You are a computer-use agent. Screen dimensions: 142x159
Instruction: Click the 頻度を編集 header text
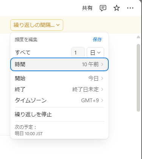[x=26, y=40]
